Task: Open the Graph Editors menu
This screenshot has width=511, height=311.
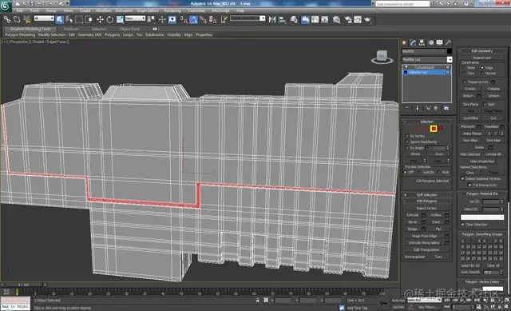Action: click(147, 10)
